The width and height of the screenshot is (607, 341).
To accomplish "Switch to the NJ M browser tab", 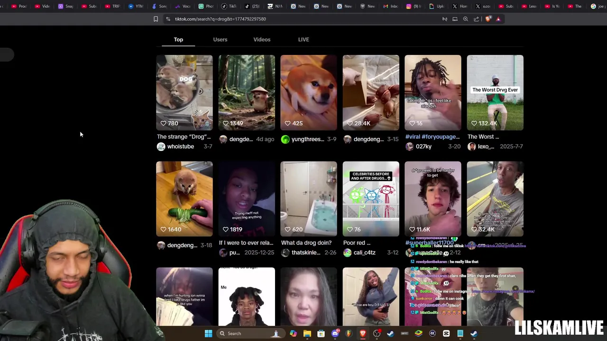I will click(275, 6).
